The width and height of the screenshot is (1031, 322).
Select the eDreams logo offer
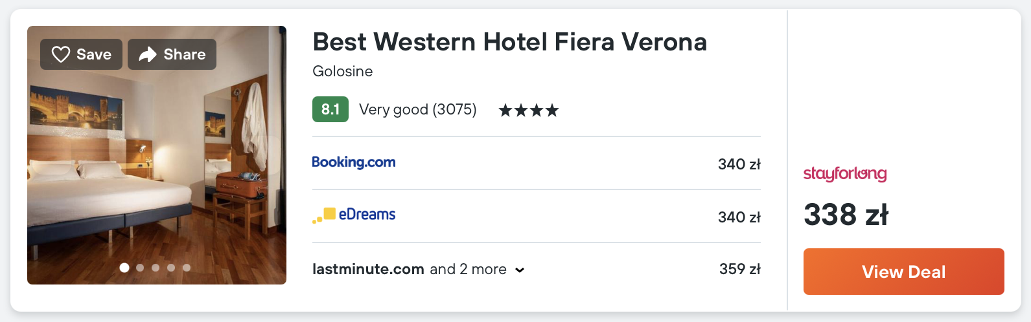[354, 215]
